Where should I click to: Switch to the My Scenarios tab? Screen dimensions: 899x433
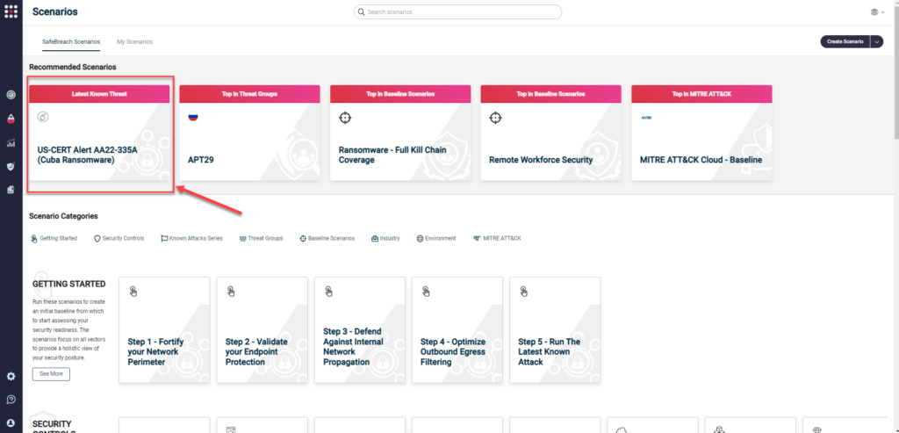click(x=134, y=41)
